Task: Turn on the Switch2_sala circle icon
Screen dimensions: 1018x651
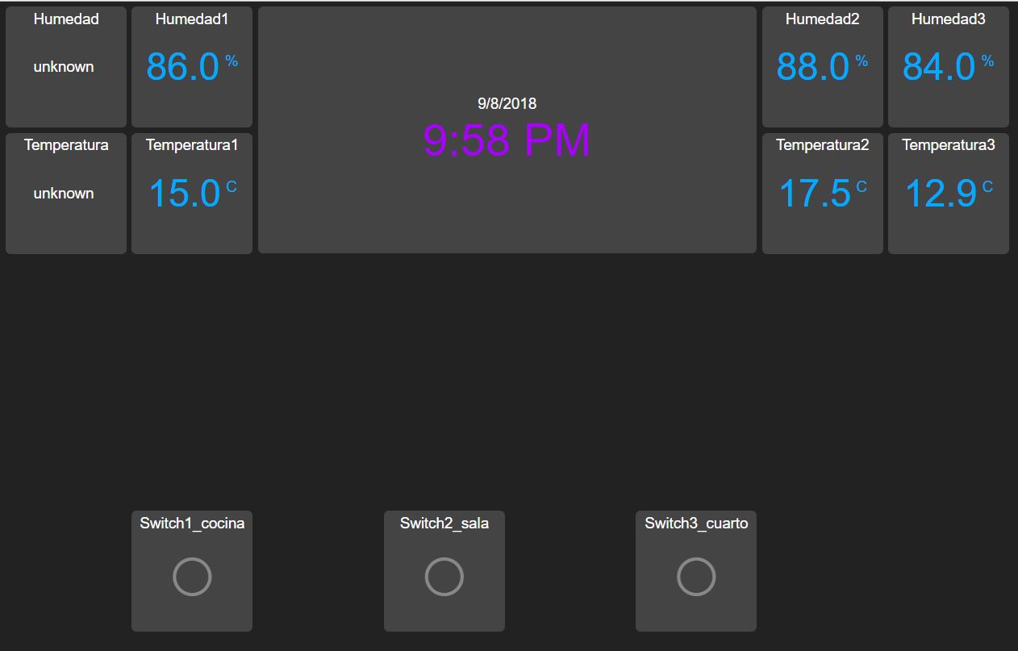Action: click(444, 577)
